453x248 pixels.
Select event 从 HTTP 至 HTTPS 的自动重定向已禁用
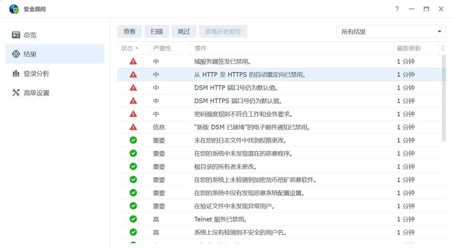pyautogui.click(x=250, y=75)
